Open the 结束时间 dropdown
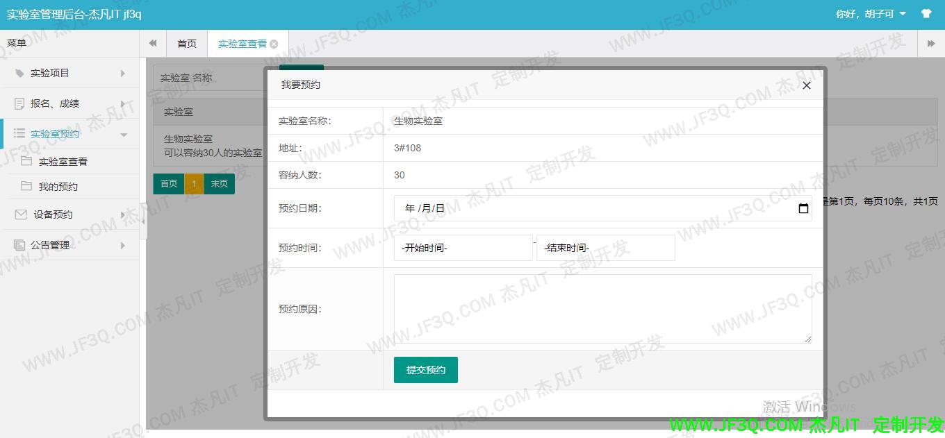945x438 pixels. 605,248
